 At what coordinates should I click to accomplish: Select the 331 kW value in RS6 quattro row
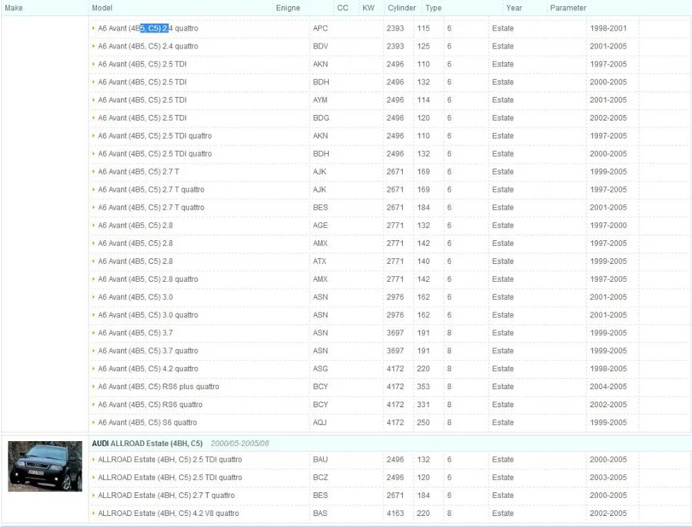[424, 404]
